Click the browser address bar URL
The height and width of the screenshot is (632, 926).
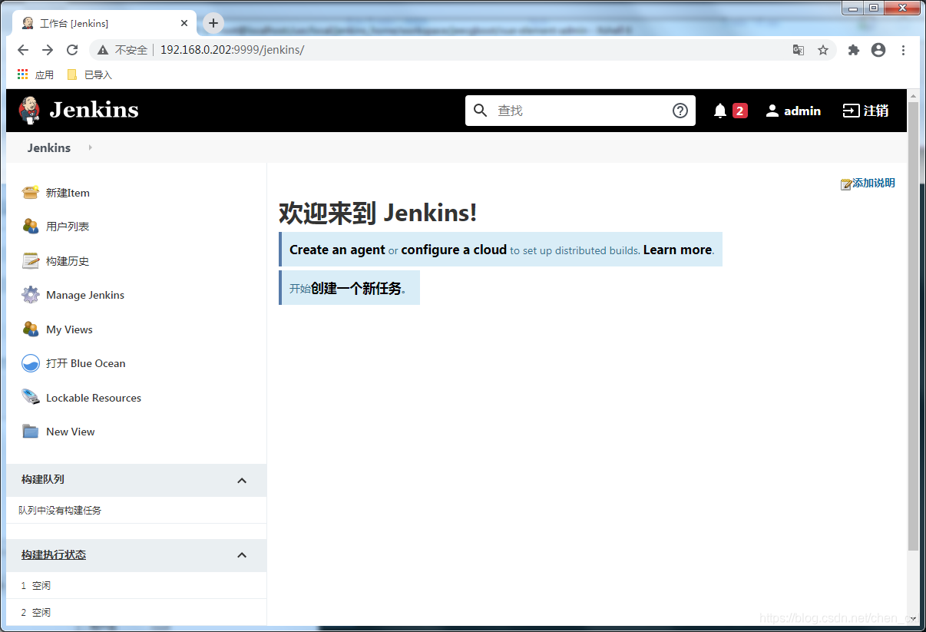coord(232,50)
